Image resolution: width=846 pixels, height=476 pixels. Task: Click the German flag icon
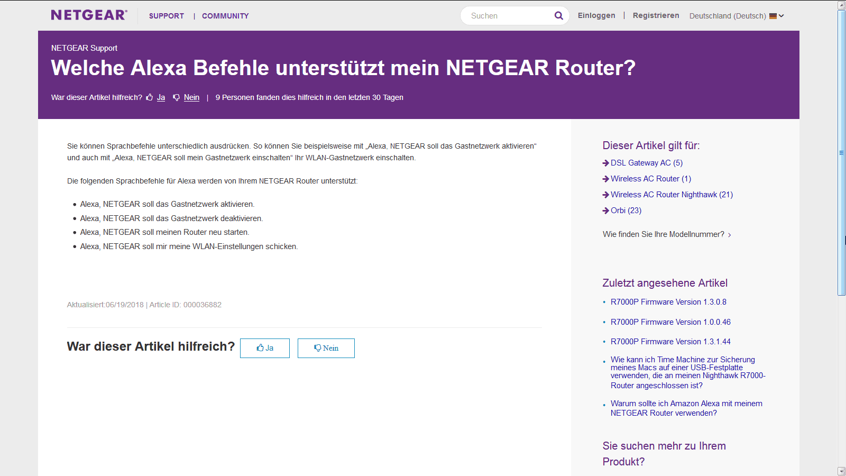[773, 16]
